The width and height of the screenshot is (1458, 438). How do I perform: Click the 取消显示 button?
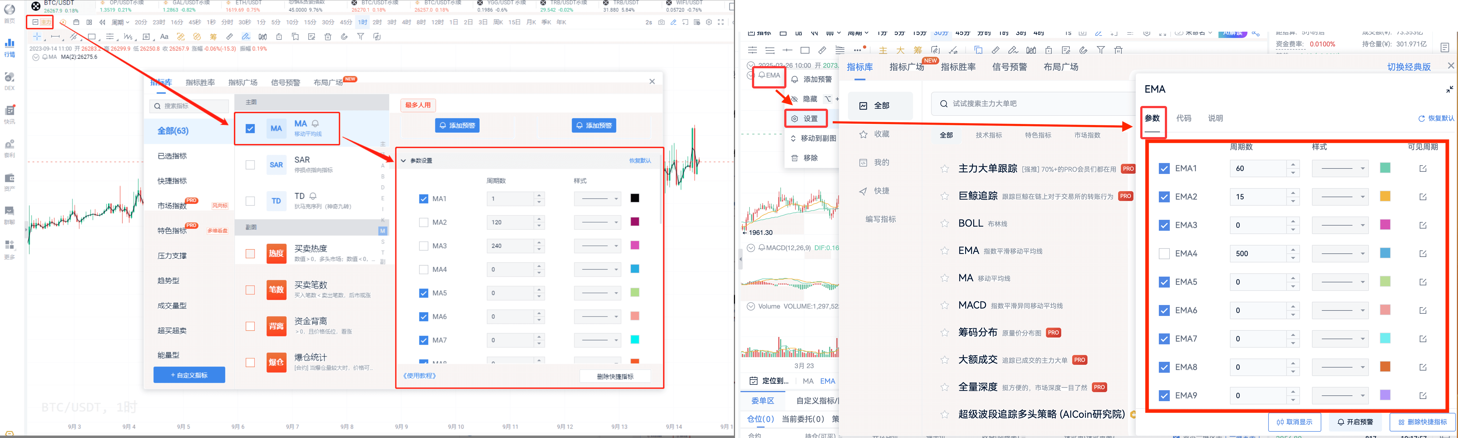[x=1294, y=422]
